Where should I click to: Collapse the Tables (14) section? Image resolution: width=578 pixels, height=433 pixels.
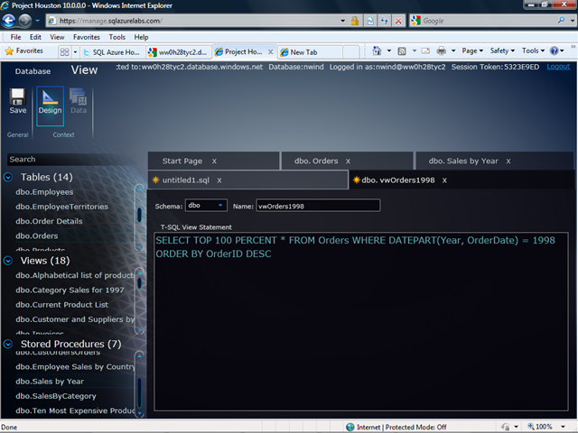coord(8,178)
